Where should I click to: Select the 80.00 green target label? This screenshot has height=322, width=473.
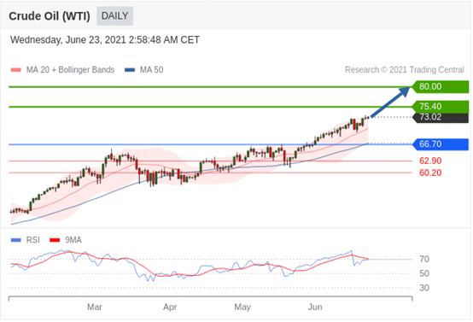440,86
